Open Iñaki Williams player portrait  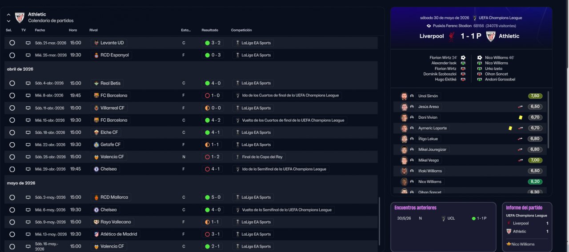(404, 171)
